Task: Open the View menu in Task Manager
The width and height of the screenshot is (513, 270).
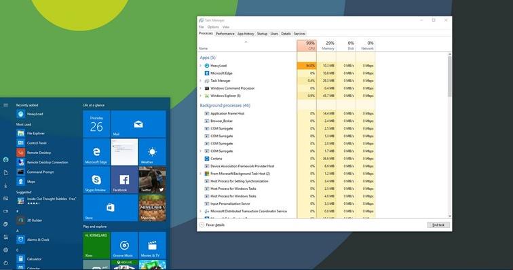Action: point(226,27)
